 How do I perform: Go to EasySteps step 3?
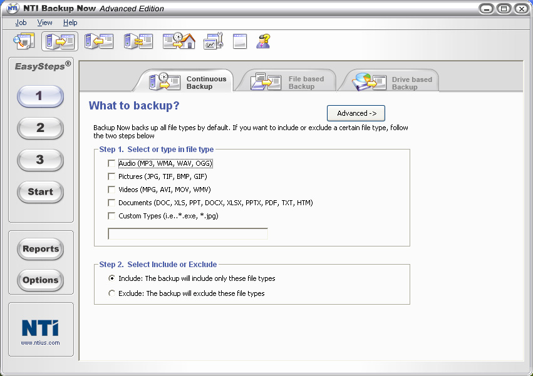point(40,160)
